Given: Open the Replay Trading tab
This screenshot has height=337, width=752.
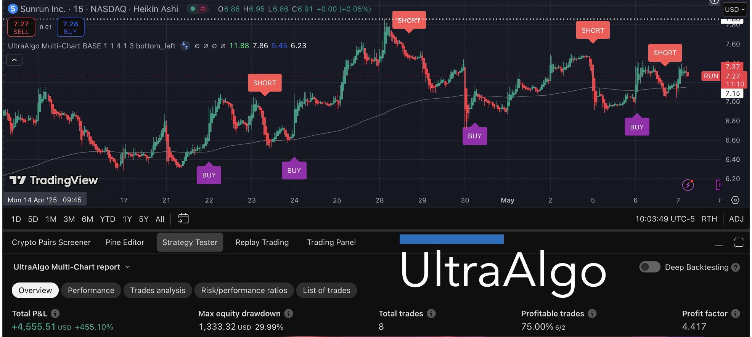Looking at the screenshot, I should pos(262,242).
